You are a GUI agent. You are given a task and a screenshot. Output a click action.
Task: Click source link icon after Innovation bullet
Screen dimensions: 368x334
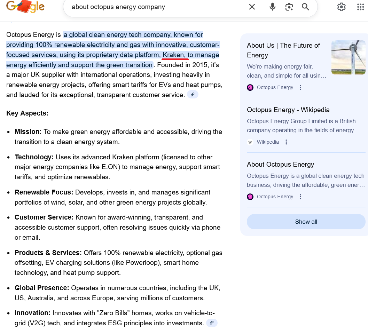click(212, 323)
